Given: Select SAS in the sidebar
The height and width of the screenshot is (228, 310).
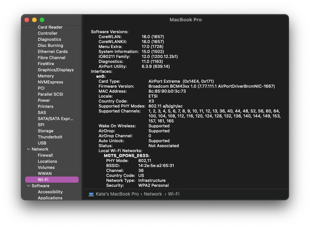Looking at the screenshot, I should (42, 113).
